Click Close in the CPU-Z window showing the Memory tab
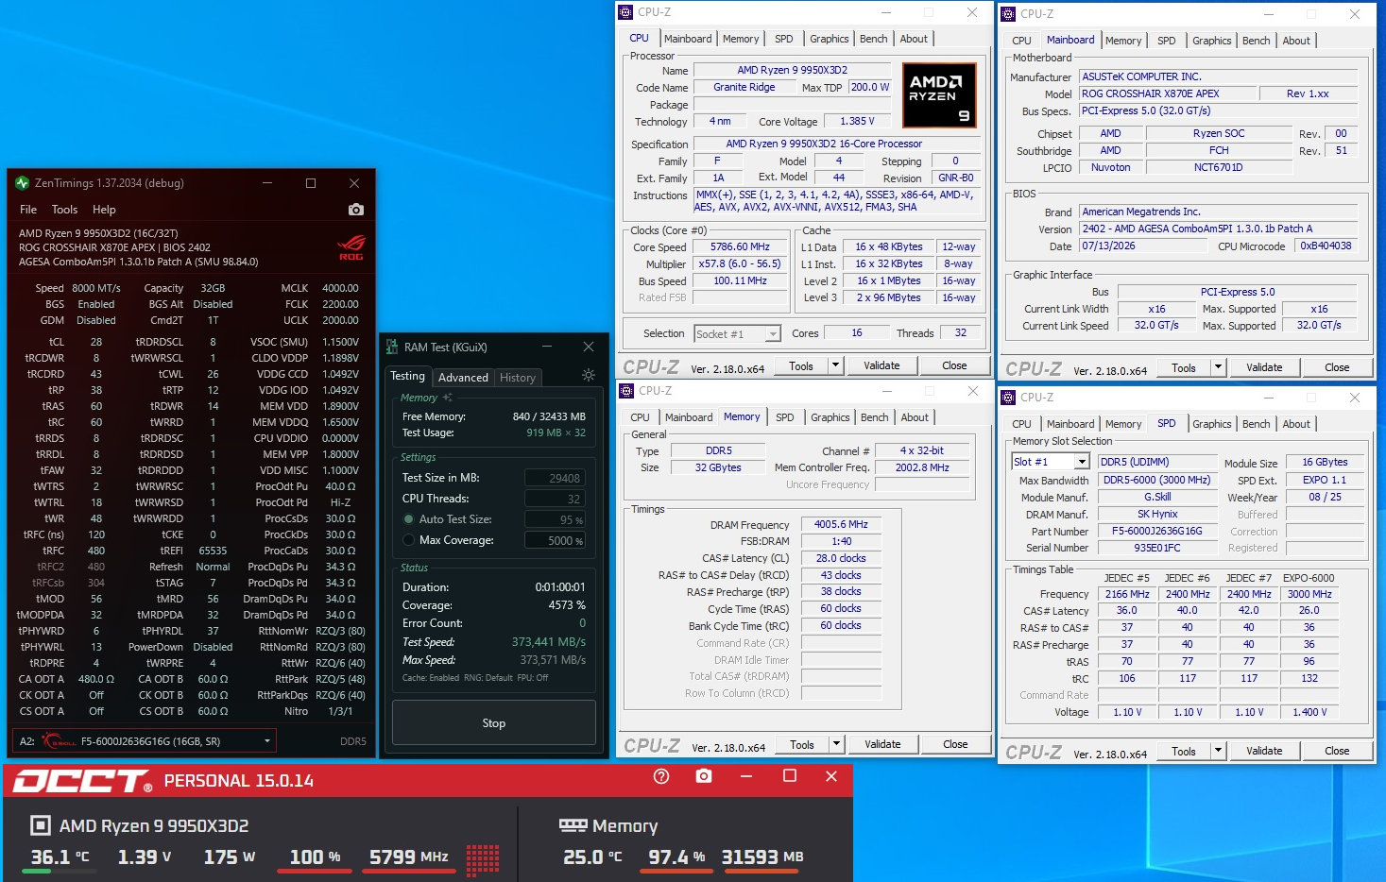The image size is (1386, 882). coord(955,744)
